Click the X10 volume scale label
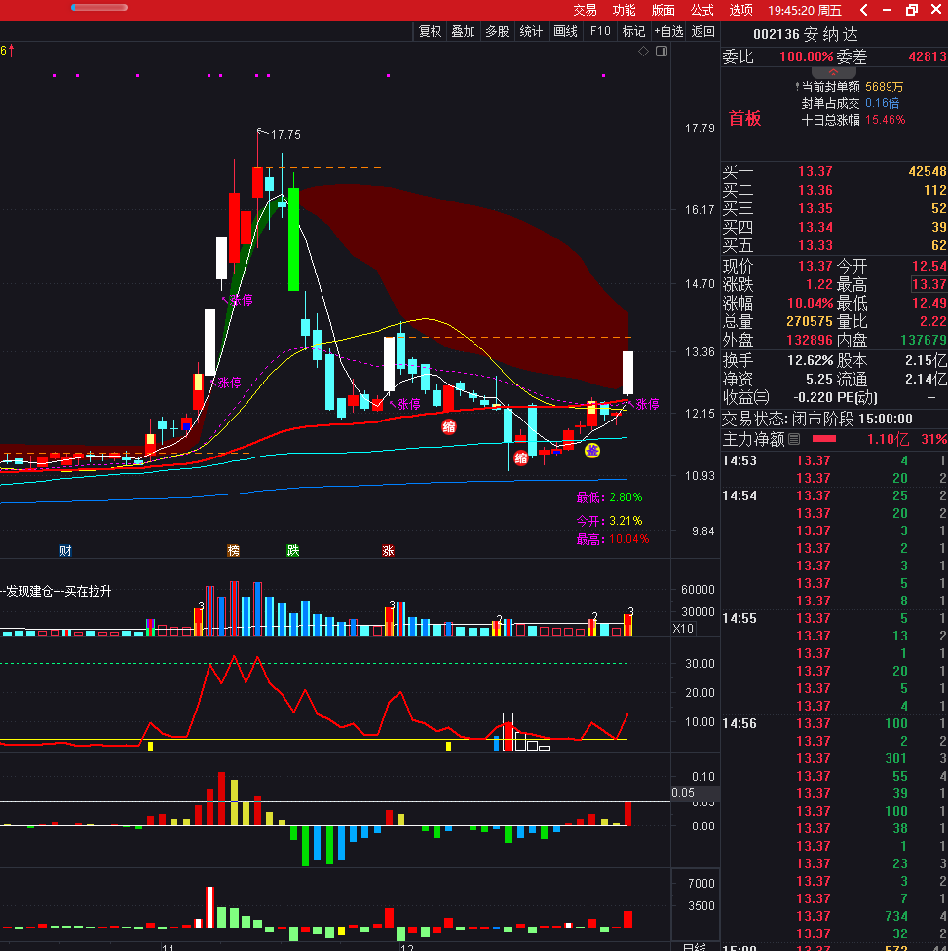This screenshot has width=948, height=951. click(x=683, y=629)
